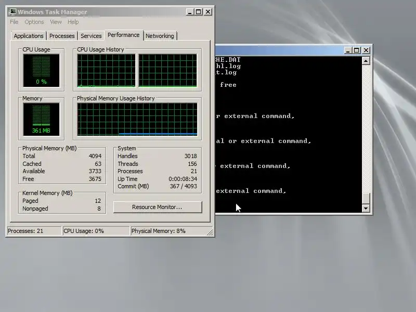Click the Cached memory value 63

[x=98, y=164]
